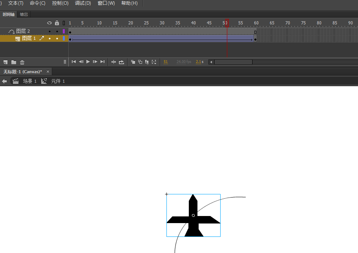Toggle lock dot for 图层 2
The width and height of the screenshot is (358, 253).
(x=57, y=31)
